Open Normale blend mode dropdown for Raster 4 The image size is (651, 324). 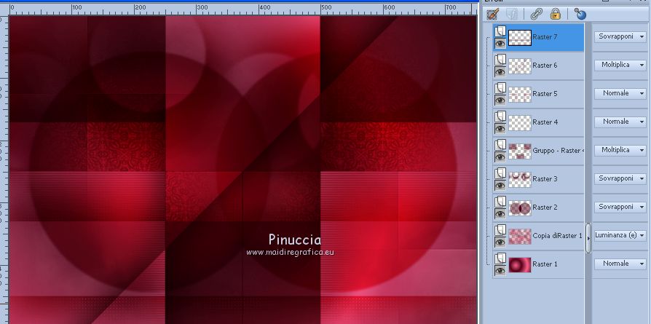(620, 122)
